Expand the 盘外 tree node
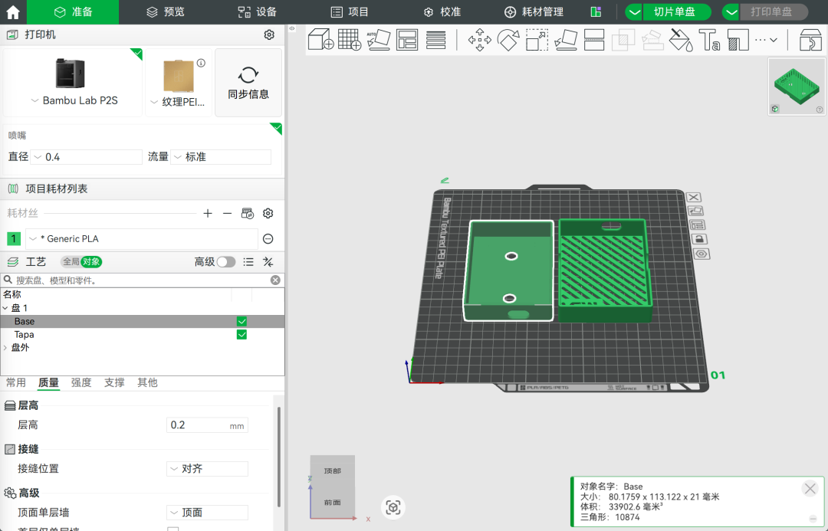 click(5, 347)
